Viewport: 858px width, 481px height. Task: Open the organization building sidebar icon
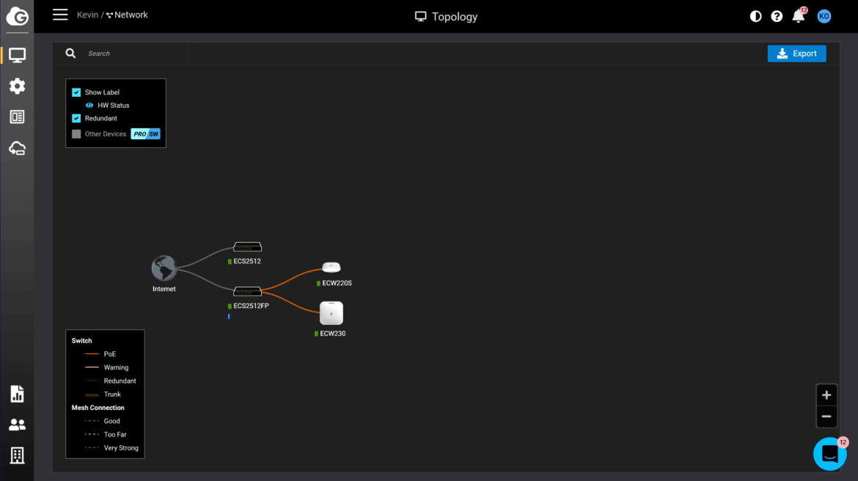coord(17,455)
